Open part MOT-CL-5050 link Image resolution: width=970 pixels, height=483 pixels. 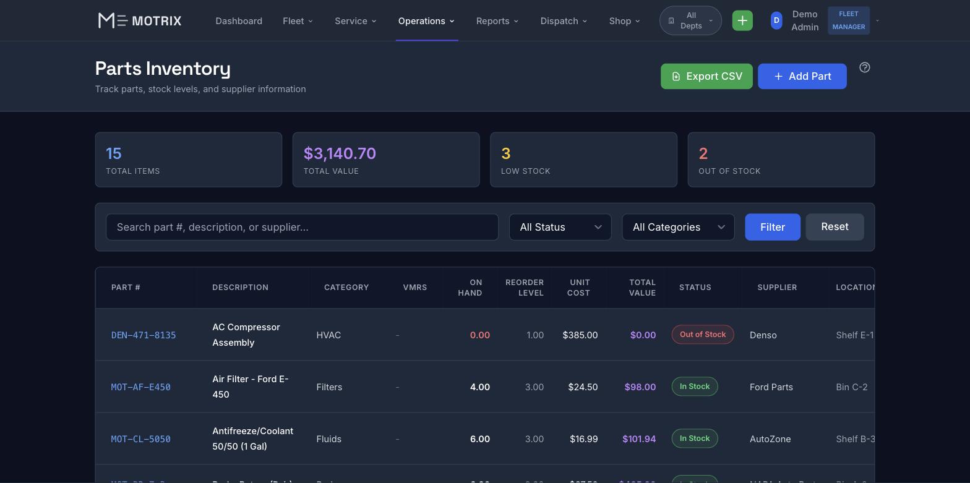[x=141, y=439]
